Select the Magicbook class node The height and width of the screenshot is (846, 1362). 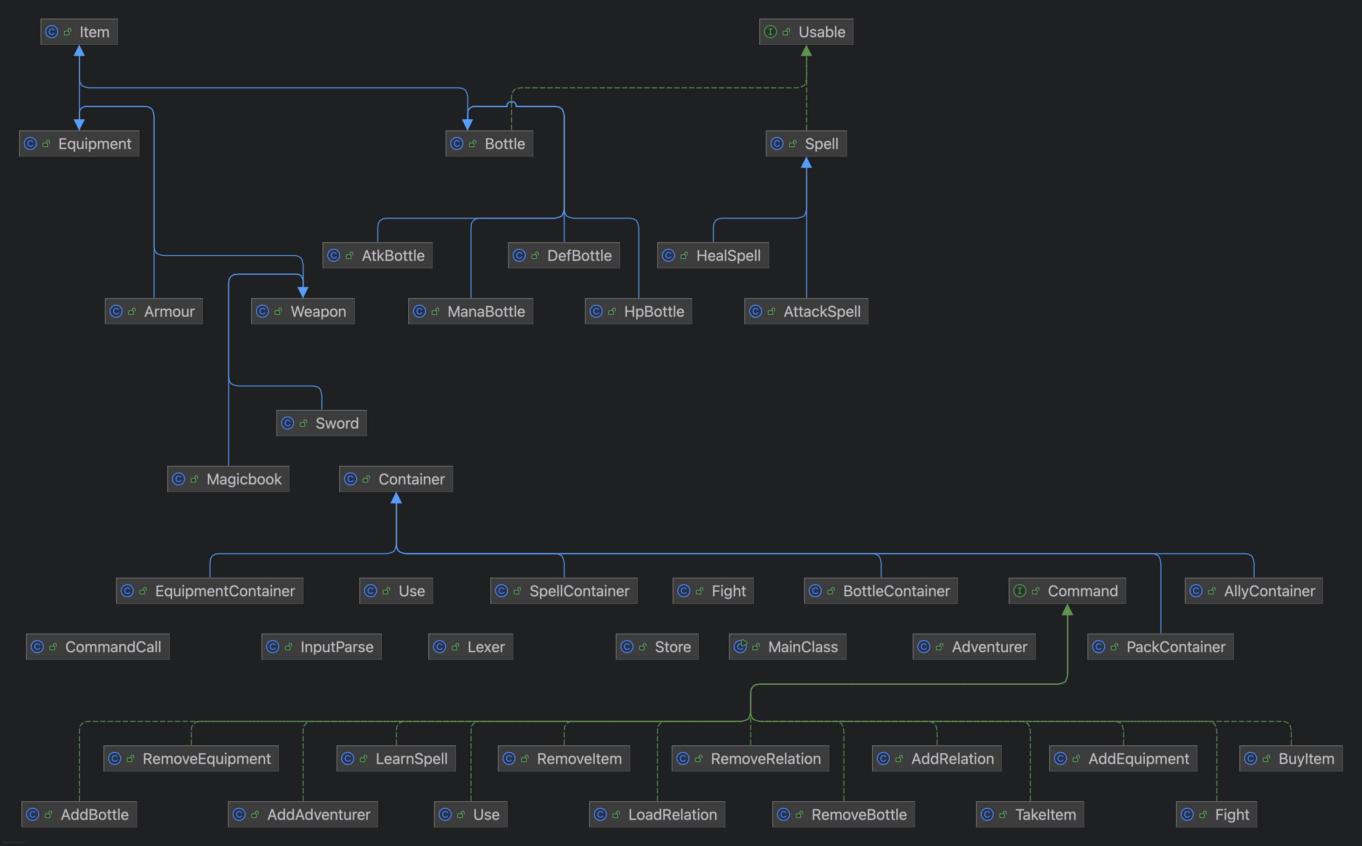228,479
